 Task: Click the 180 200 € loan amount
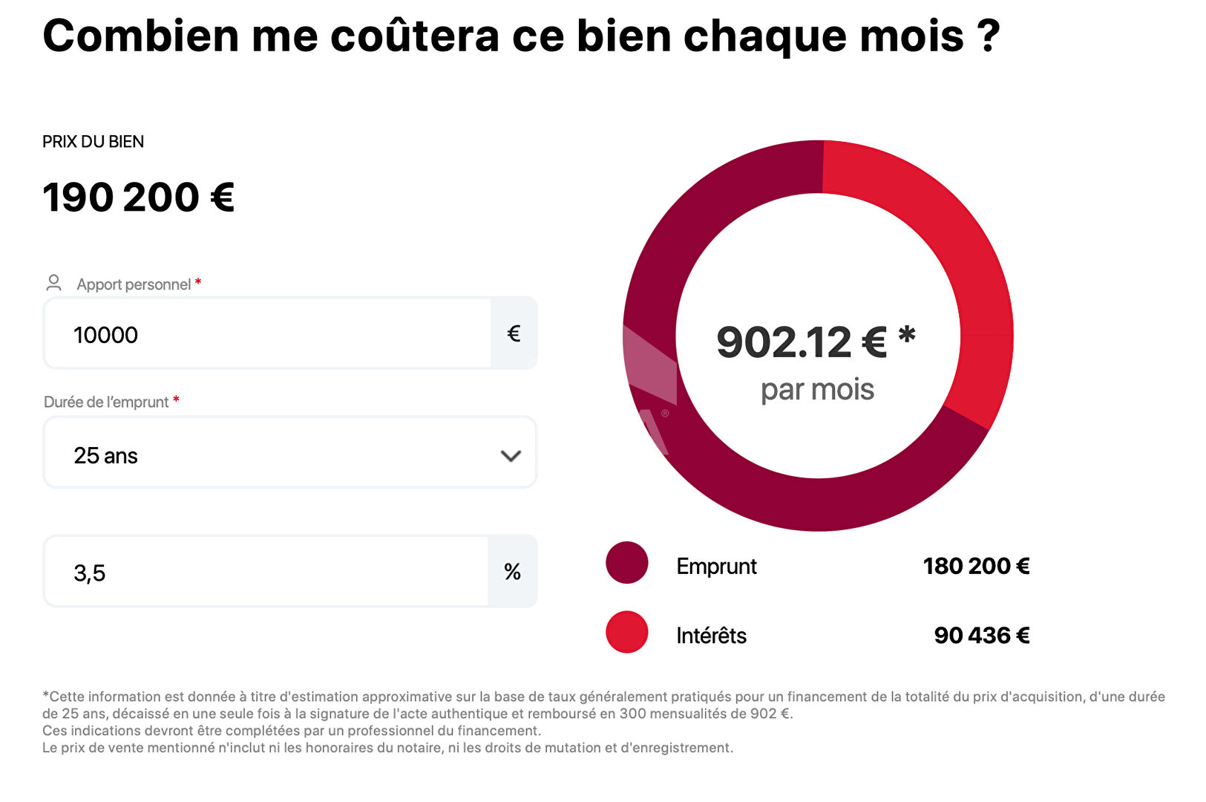976,567
